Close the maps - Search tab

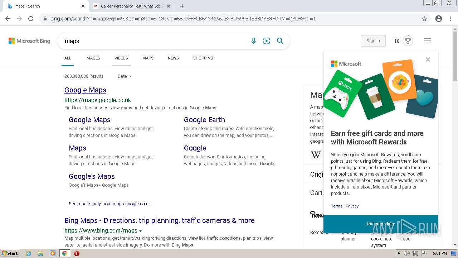point(83,6)
